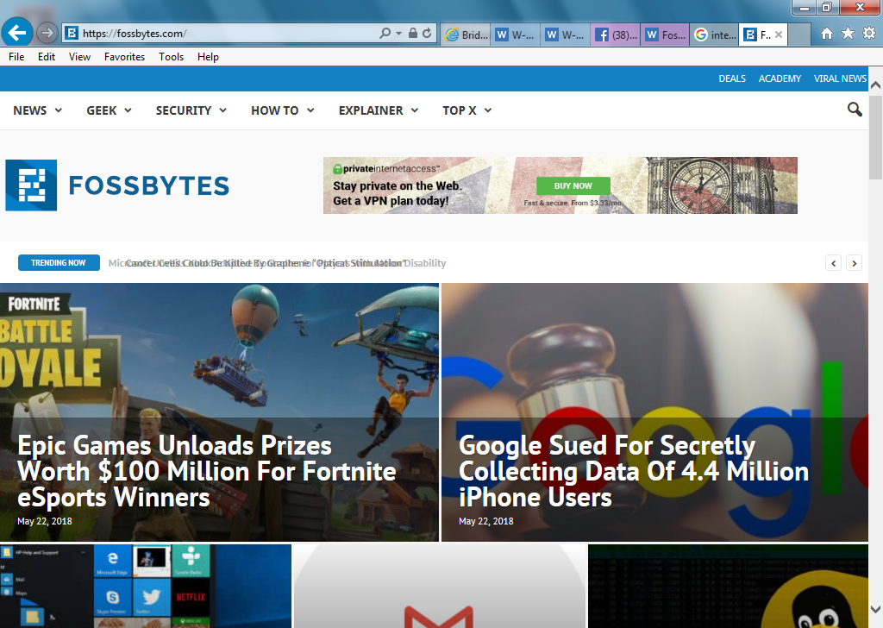The width and height of the screenshot is (883, 628).
Task: Open the ACADEMY link in top bar
Action: [x=780, y=78]
